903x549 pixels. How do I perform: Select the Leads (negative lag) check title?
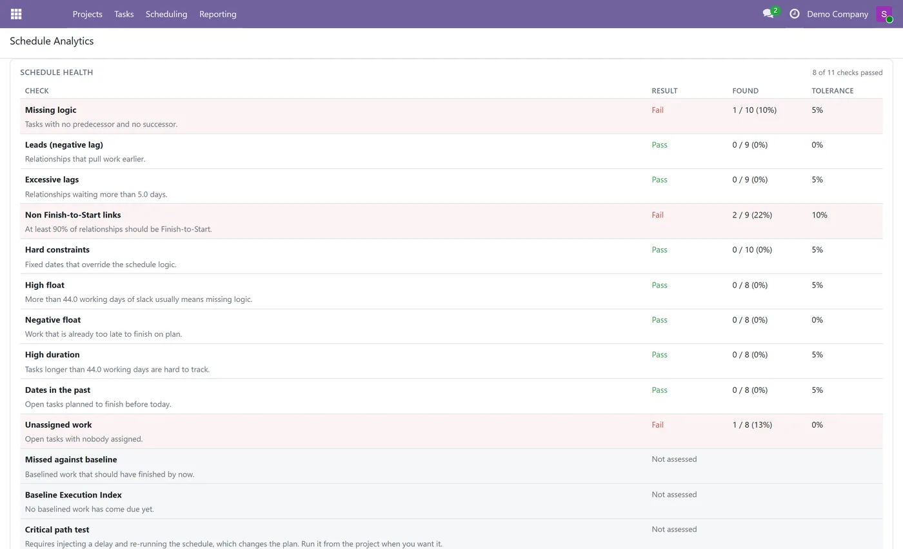[64, 145]
